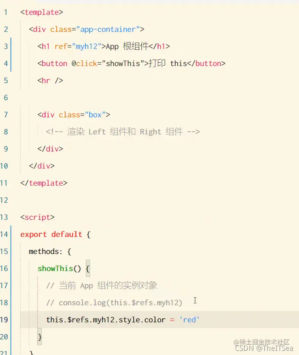This screenshot has width=299, height=355.
Task: Click line number 19 in the gutter
Action: 4,320
